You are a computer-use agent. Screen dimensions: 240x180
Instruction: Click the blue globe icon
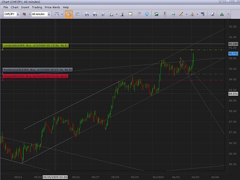(x=147, y=14)
